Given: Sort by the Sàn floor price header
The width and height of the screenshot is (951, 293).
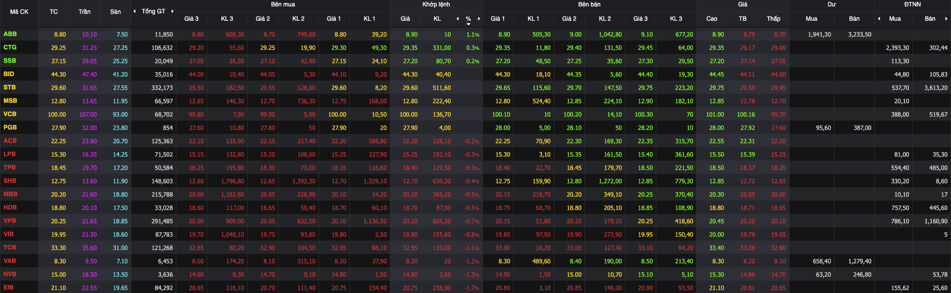Looking at the screenshot, I should 115,12.
